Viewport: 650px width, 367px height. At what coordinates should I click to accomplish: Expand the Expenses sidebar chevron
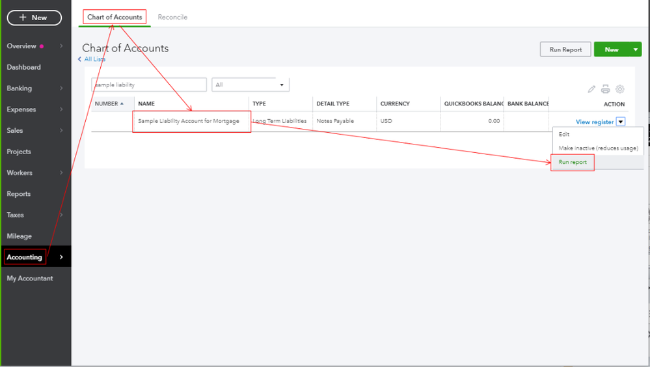click(x=61, y=109)
